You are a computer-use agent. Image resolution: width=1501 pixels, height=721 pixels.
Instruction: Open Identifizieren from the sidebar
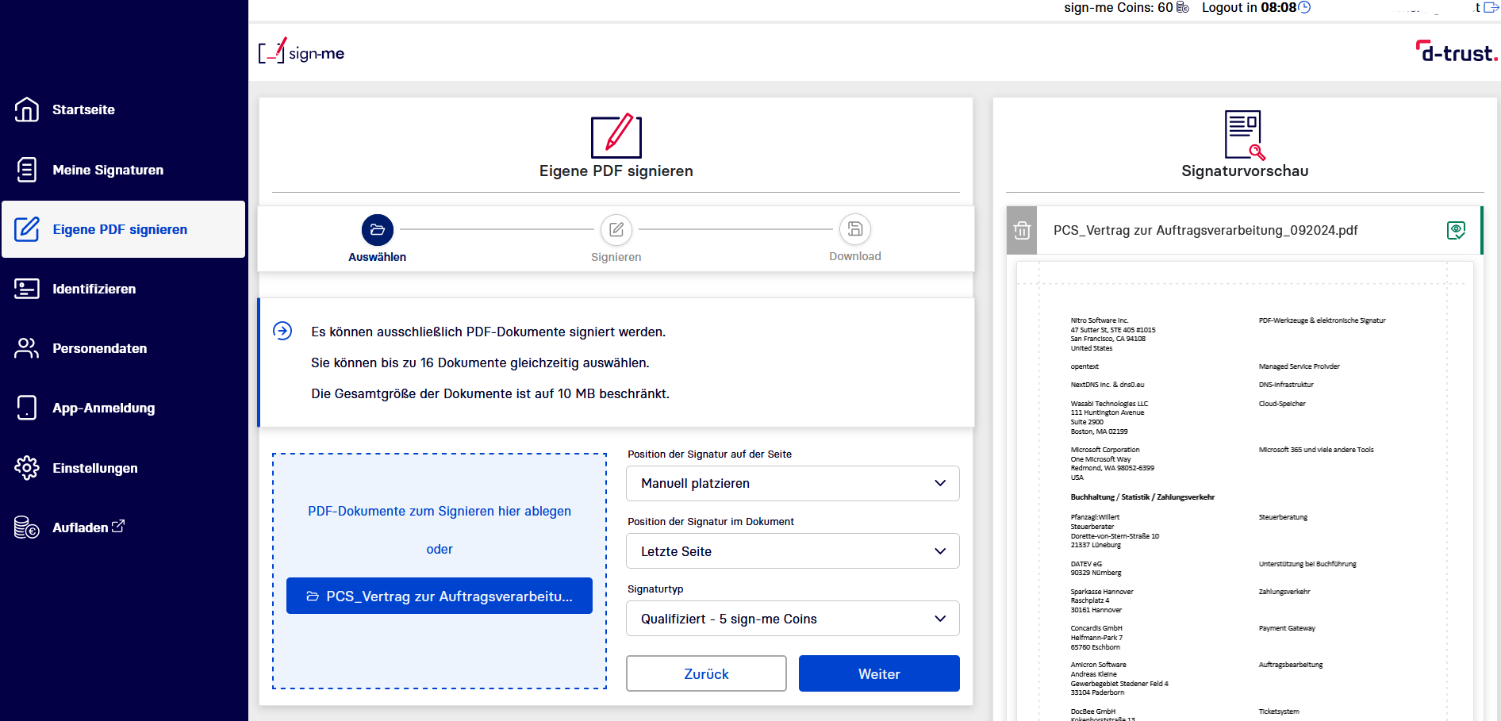point(94,289)
